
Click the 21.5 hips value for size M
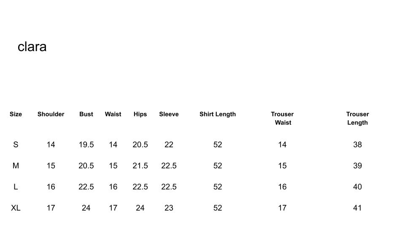pyautogui.click(x=140, y=166)
